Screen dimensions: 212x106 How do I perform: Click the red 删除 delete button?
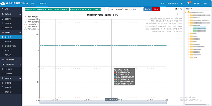click(156, 9)
